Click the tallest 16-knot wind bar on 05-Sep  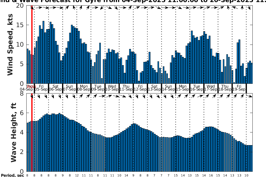point(43,52)
